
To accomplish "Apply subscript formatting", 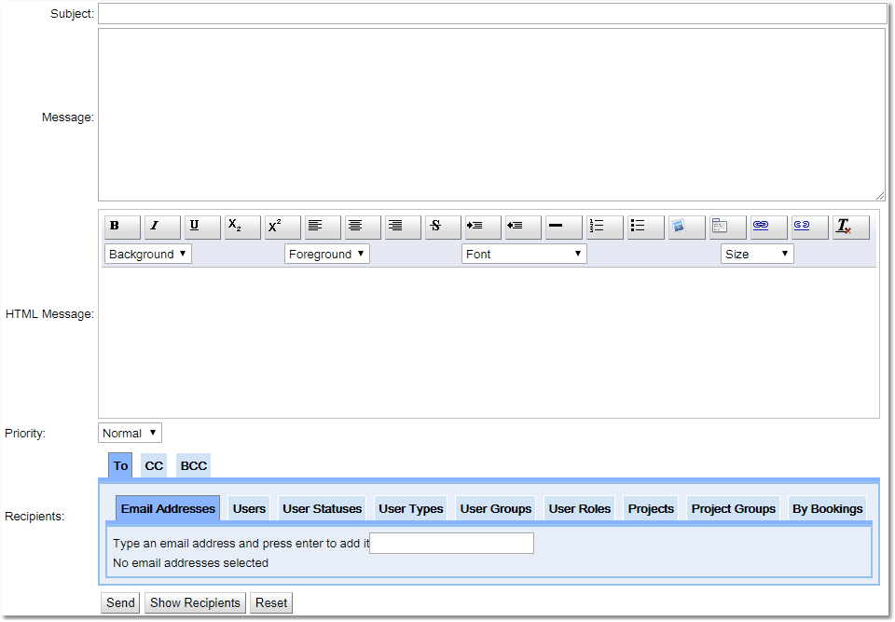I will coord(242,227).
